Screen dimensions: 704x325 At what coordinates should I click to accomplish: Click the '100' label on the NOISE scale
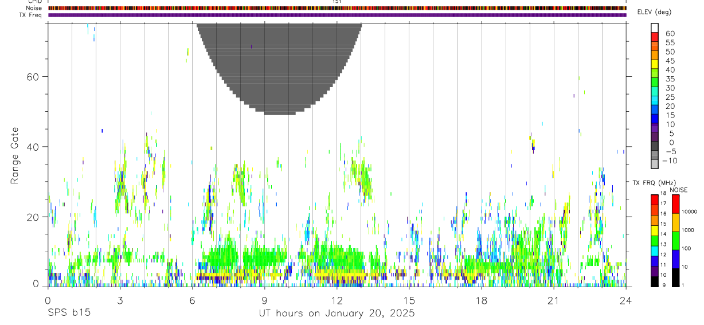pyautogui.click(x=686, y=248)
